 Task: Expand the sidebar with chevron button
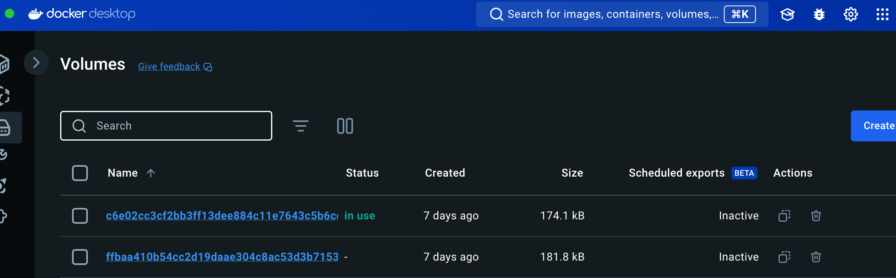point(36,63)
